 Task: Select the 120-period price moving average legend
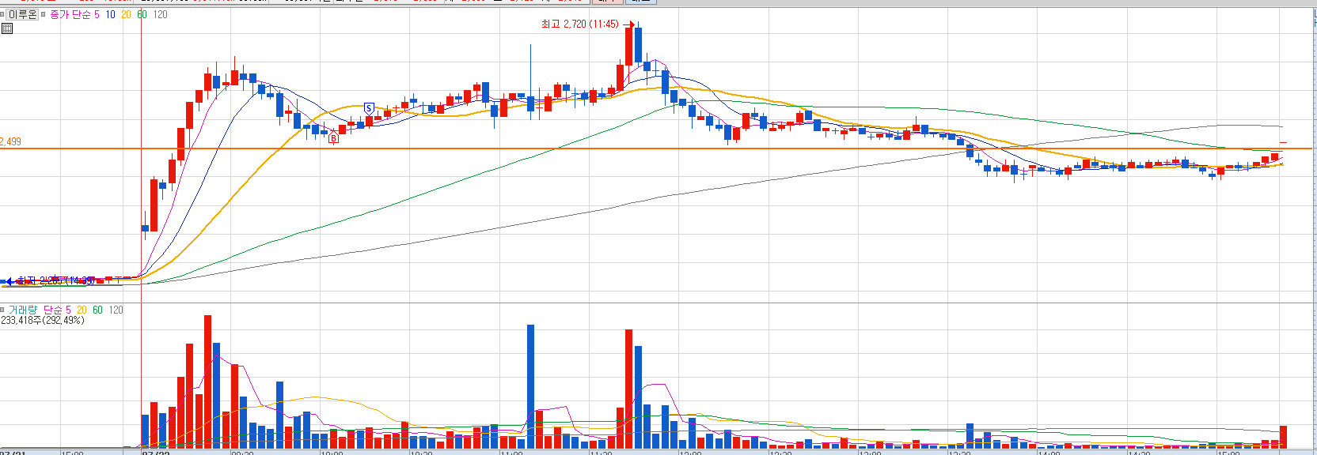pyautogui.click(x=161, y=14)
